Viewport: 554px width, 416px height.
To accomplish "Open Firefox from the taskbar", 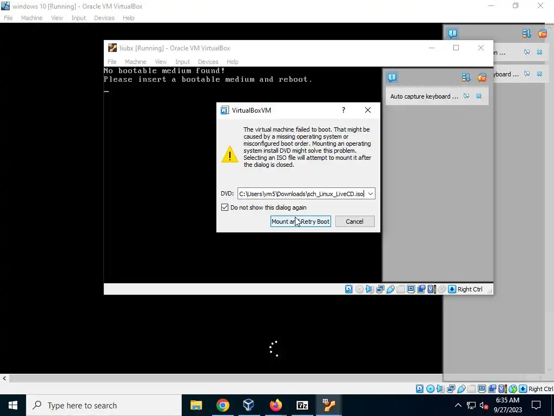I will (275, 405).
